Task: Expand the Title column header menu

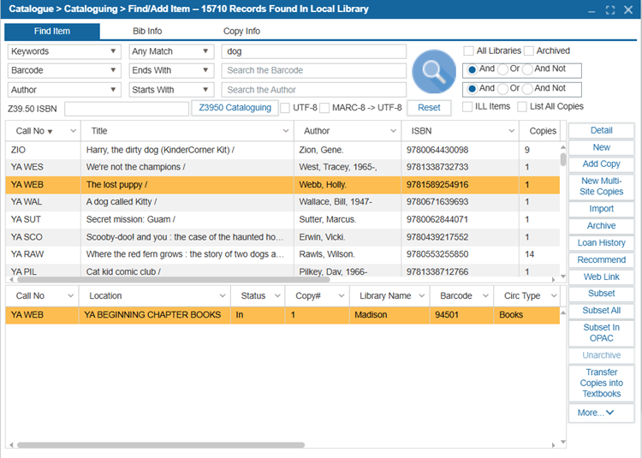Action: tap(285, 131)
